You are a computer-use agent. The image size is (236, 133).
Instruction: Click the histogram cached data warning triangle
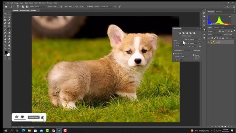tap(230, 17)
